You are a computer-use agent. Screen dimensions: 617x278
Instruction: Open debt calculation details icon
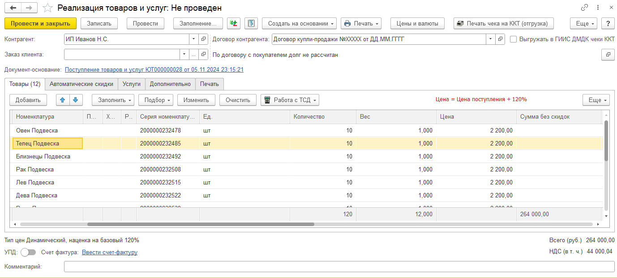pyautogui.click(x=608, y=55)
